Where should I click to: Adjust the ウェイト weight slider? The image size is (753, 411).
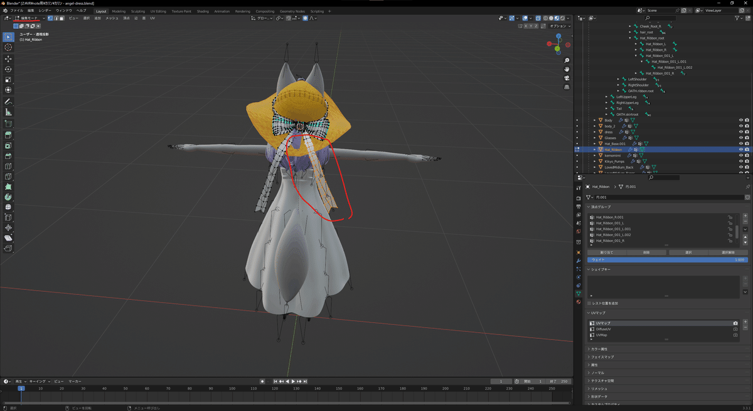(x=668, y=259)
